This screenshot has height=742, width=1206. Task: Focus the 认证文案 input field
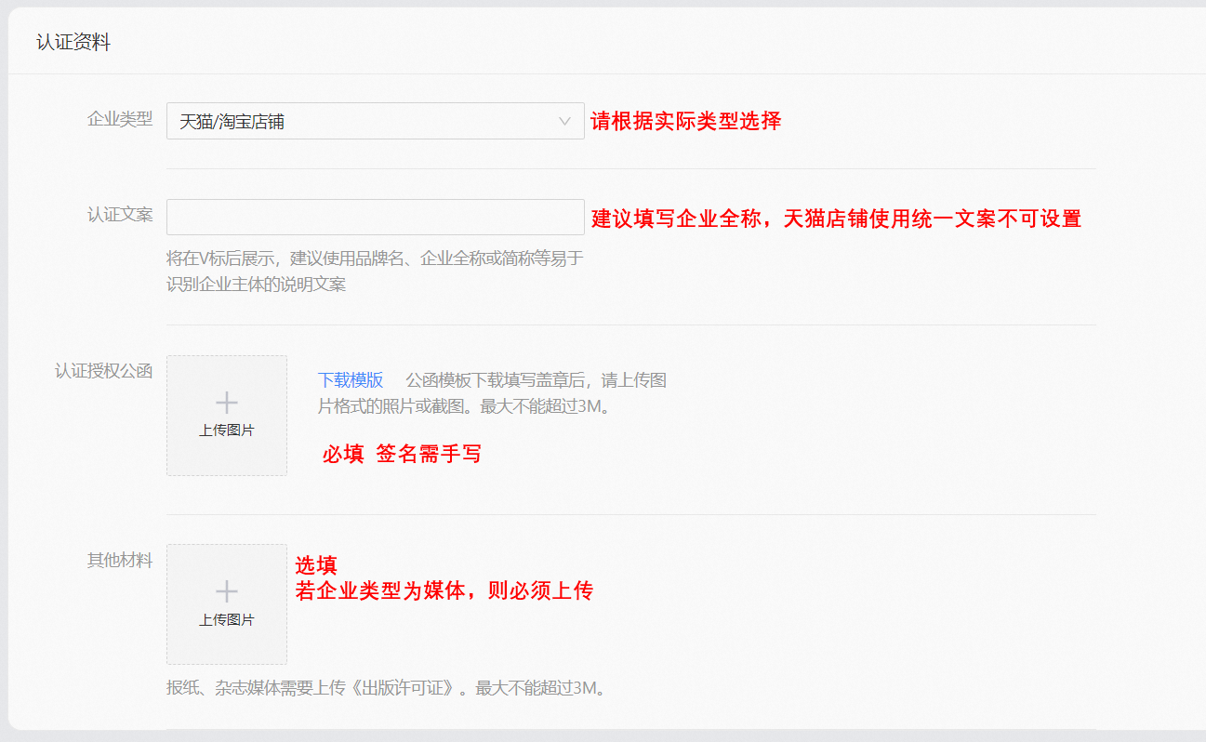click(375, 217)
